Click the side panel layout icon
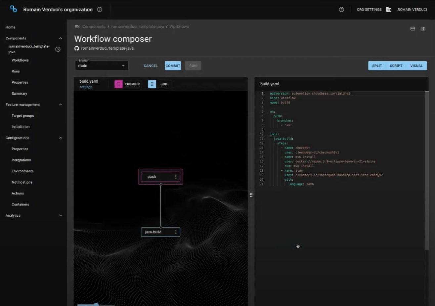Screen dimensions: 435x306 coord(422,28)
